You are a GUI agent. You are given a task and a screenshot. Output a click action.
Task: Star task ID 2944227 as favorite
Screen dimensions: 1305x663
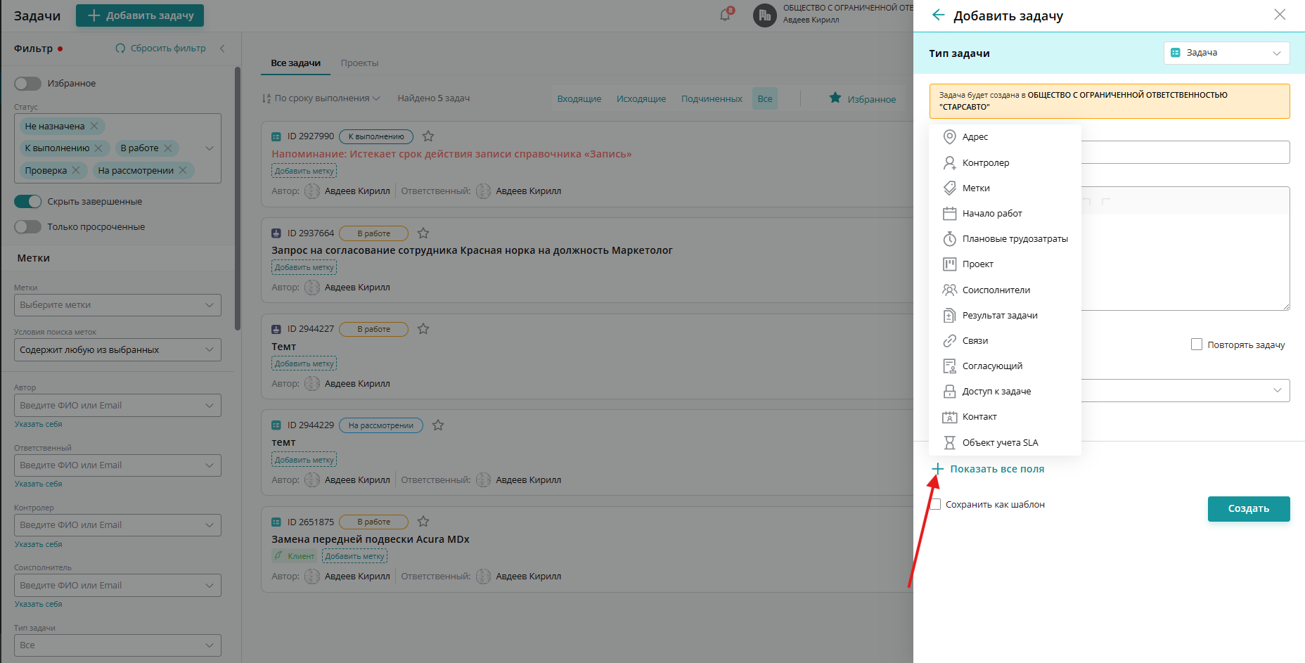click(x=423, y=329)
